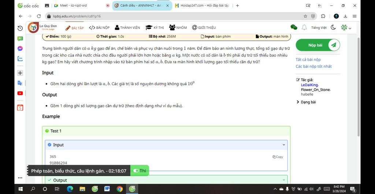
Task: Open the Các bài nộp tốt nhất link
Action: pyautogui.click(x=313, y=66)
